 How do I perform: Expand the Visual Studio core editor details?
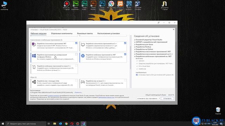pyautogui.click(x=135, y=40)
